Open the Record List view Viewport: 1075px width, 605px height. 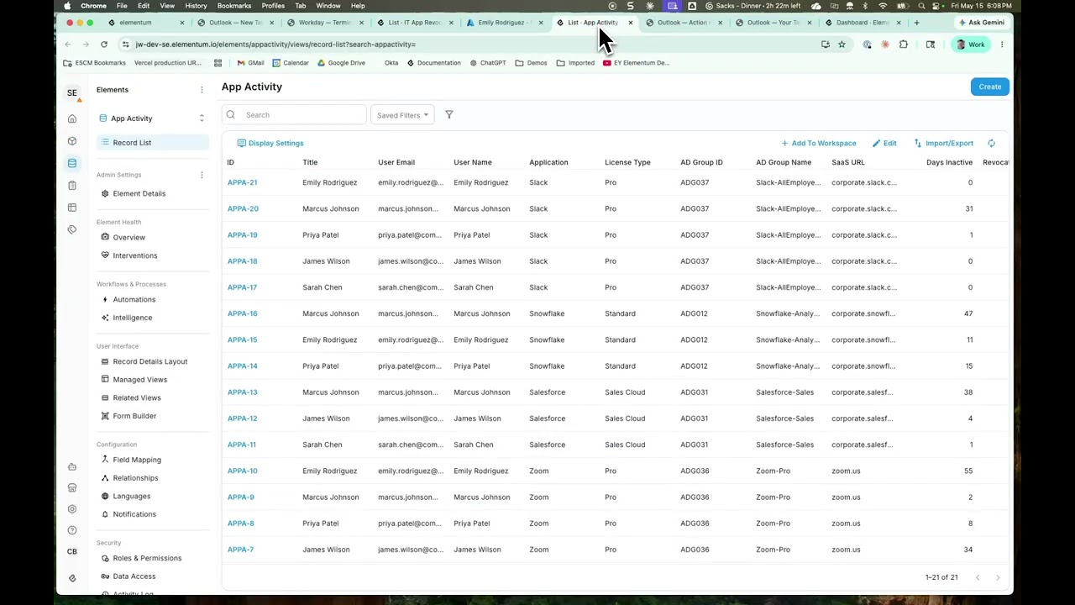coord(152,143)
